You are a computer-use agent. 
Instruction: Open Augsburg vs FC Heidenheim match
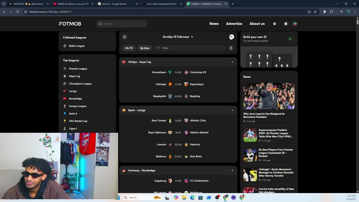[178, 181]
